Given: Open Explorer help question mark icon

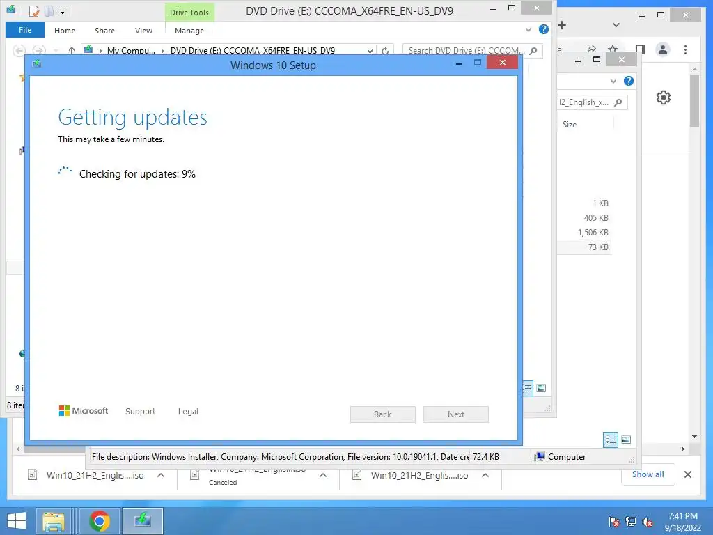Looking at the screenshot, I should pos(543,29).
